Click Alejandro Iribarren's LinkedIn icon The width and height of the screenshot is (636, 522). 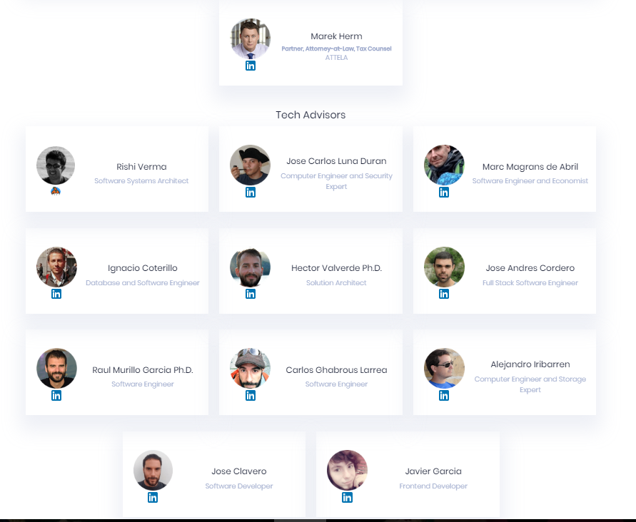click(x=444, y=396)
